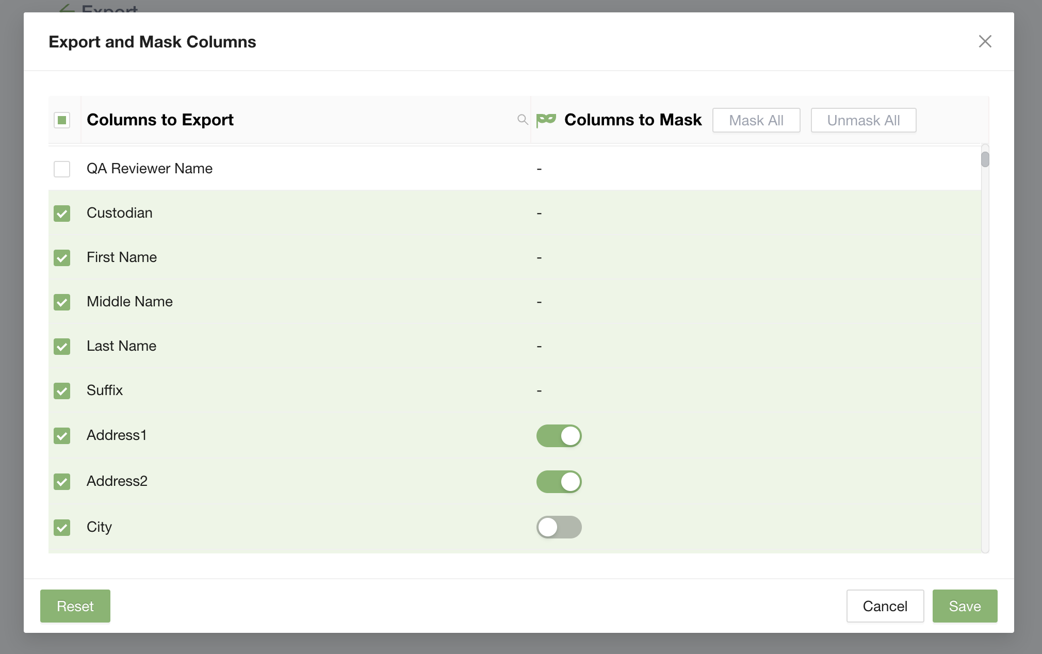
Task: Click the mask icon beside Columns to Mask
Action: point(546,120)
